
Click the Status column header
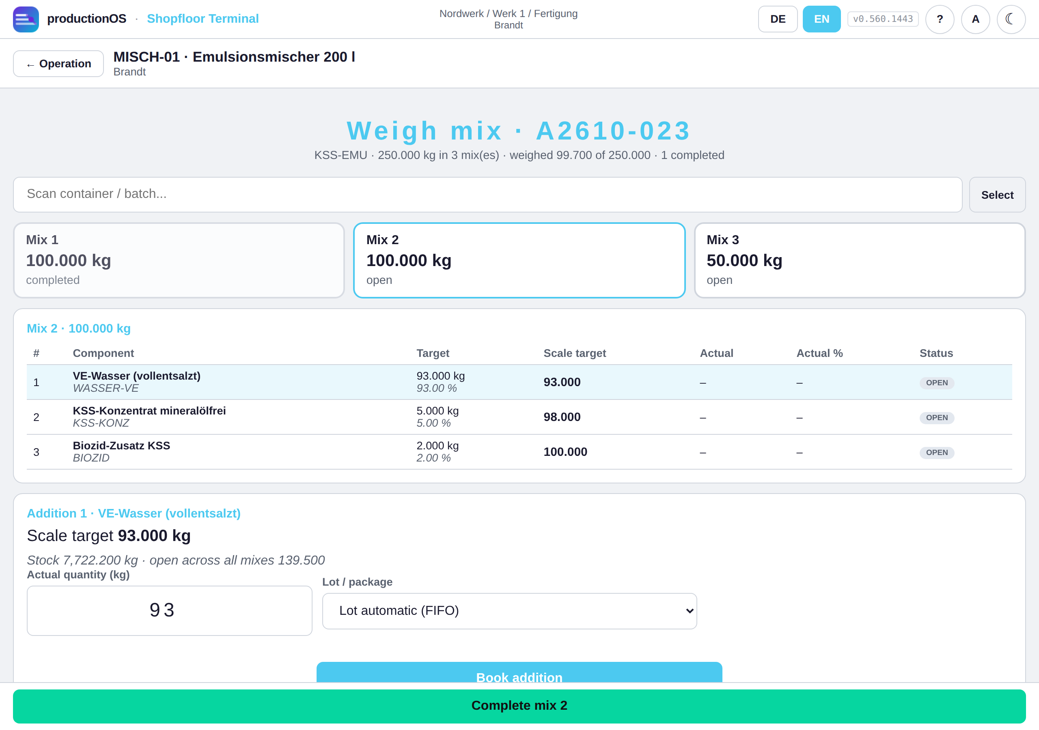coord(936,353)
